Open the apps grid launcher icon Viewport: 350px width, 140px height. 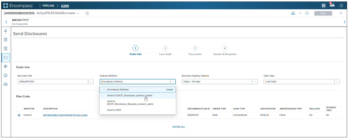click(x=324, y=6)
